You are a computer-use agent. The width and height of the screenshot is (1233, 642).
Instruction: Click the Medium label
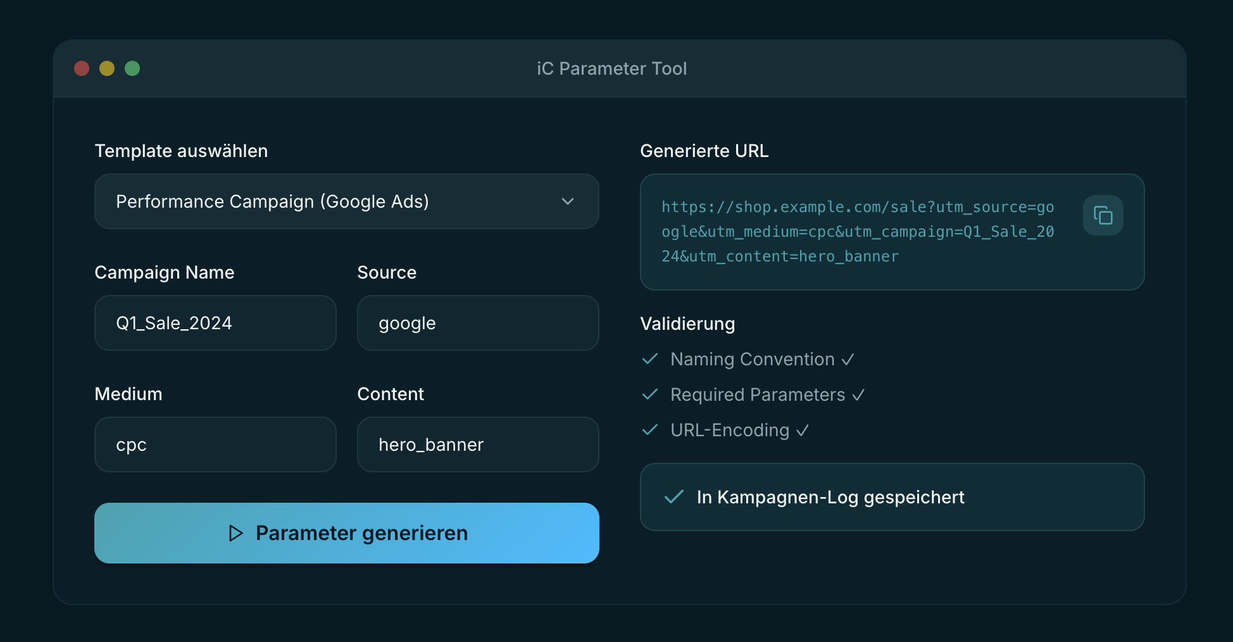click(128, 394)
